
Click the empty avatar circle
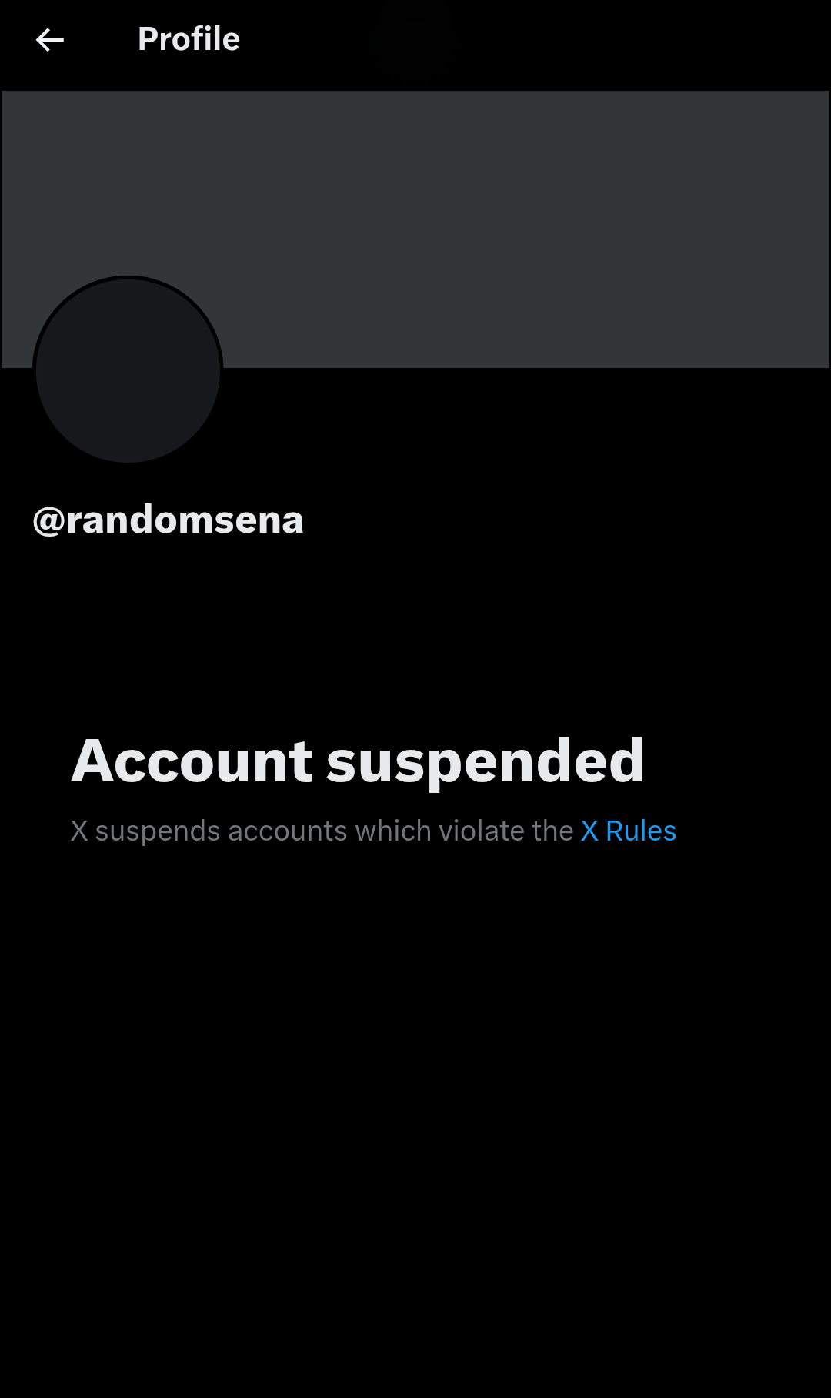(128, 370)
